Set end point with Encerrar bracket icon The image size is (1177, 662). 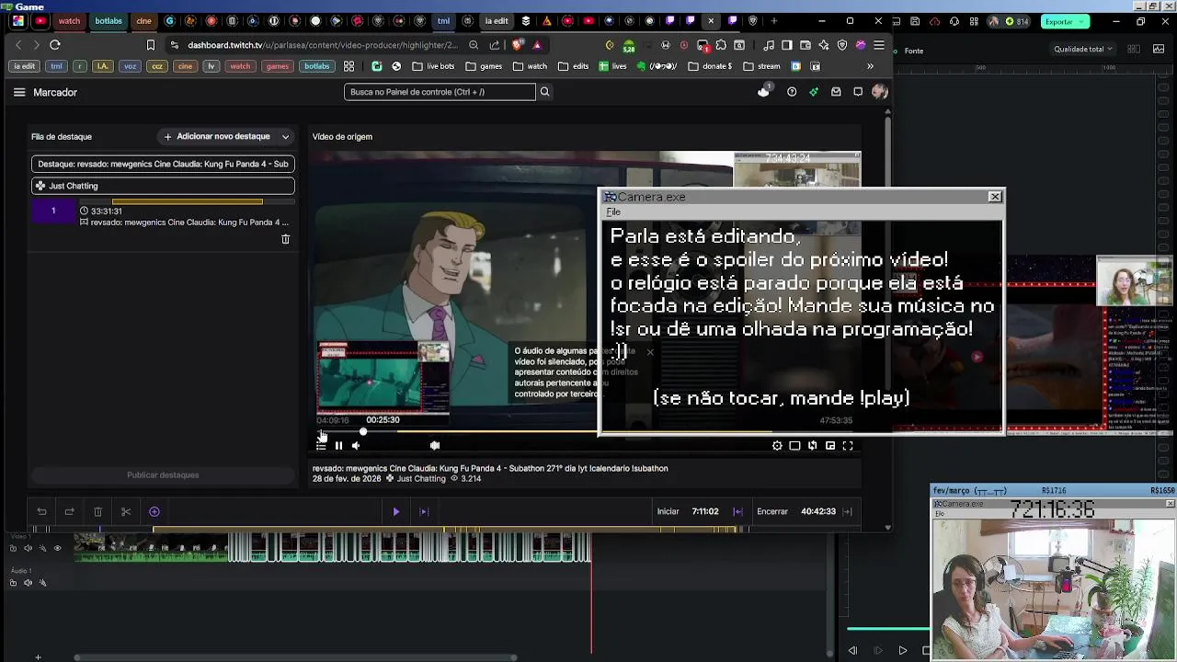tap(847, 512)
